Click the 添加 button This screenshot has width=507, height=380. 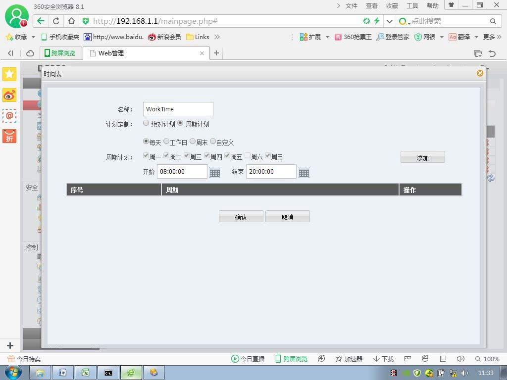423,157
